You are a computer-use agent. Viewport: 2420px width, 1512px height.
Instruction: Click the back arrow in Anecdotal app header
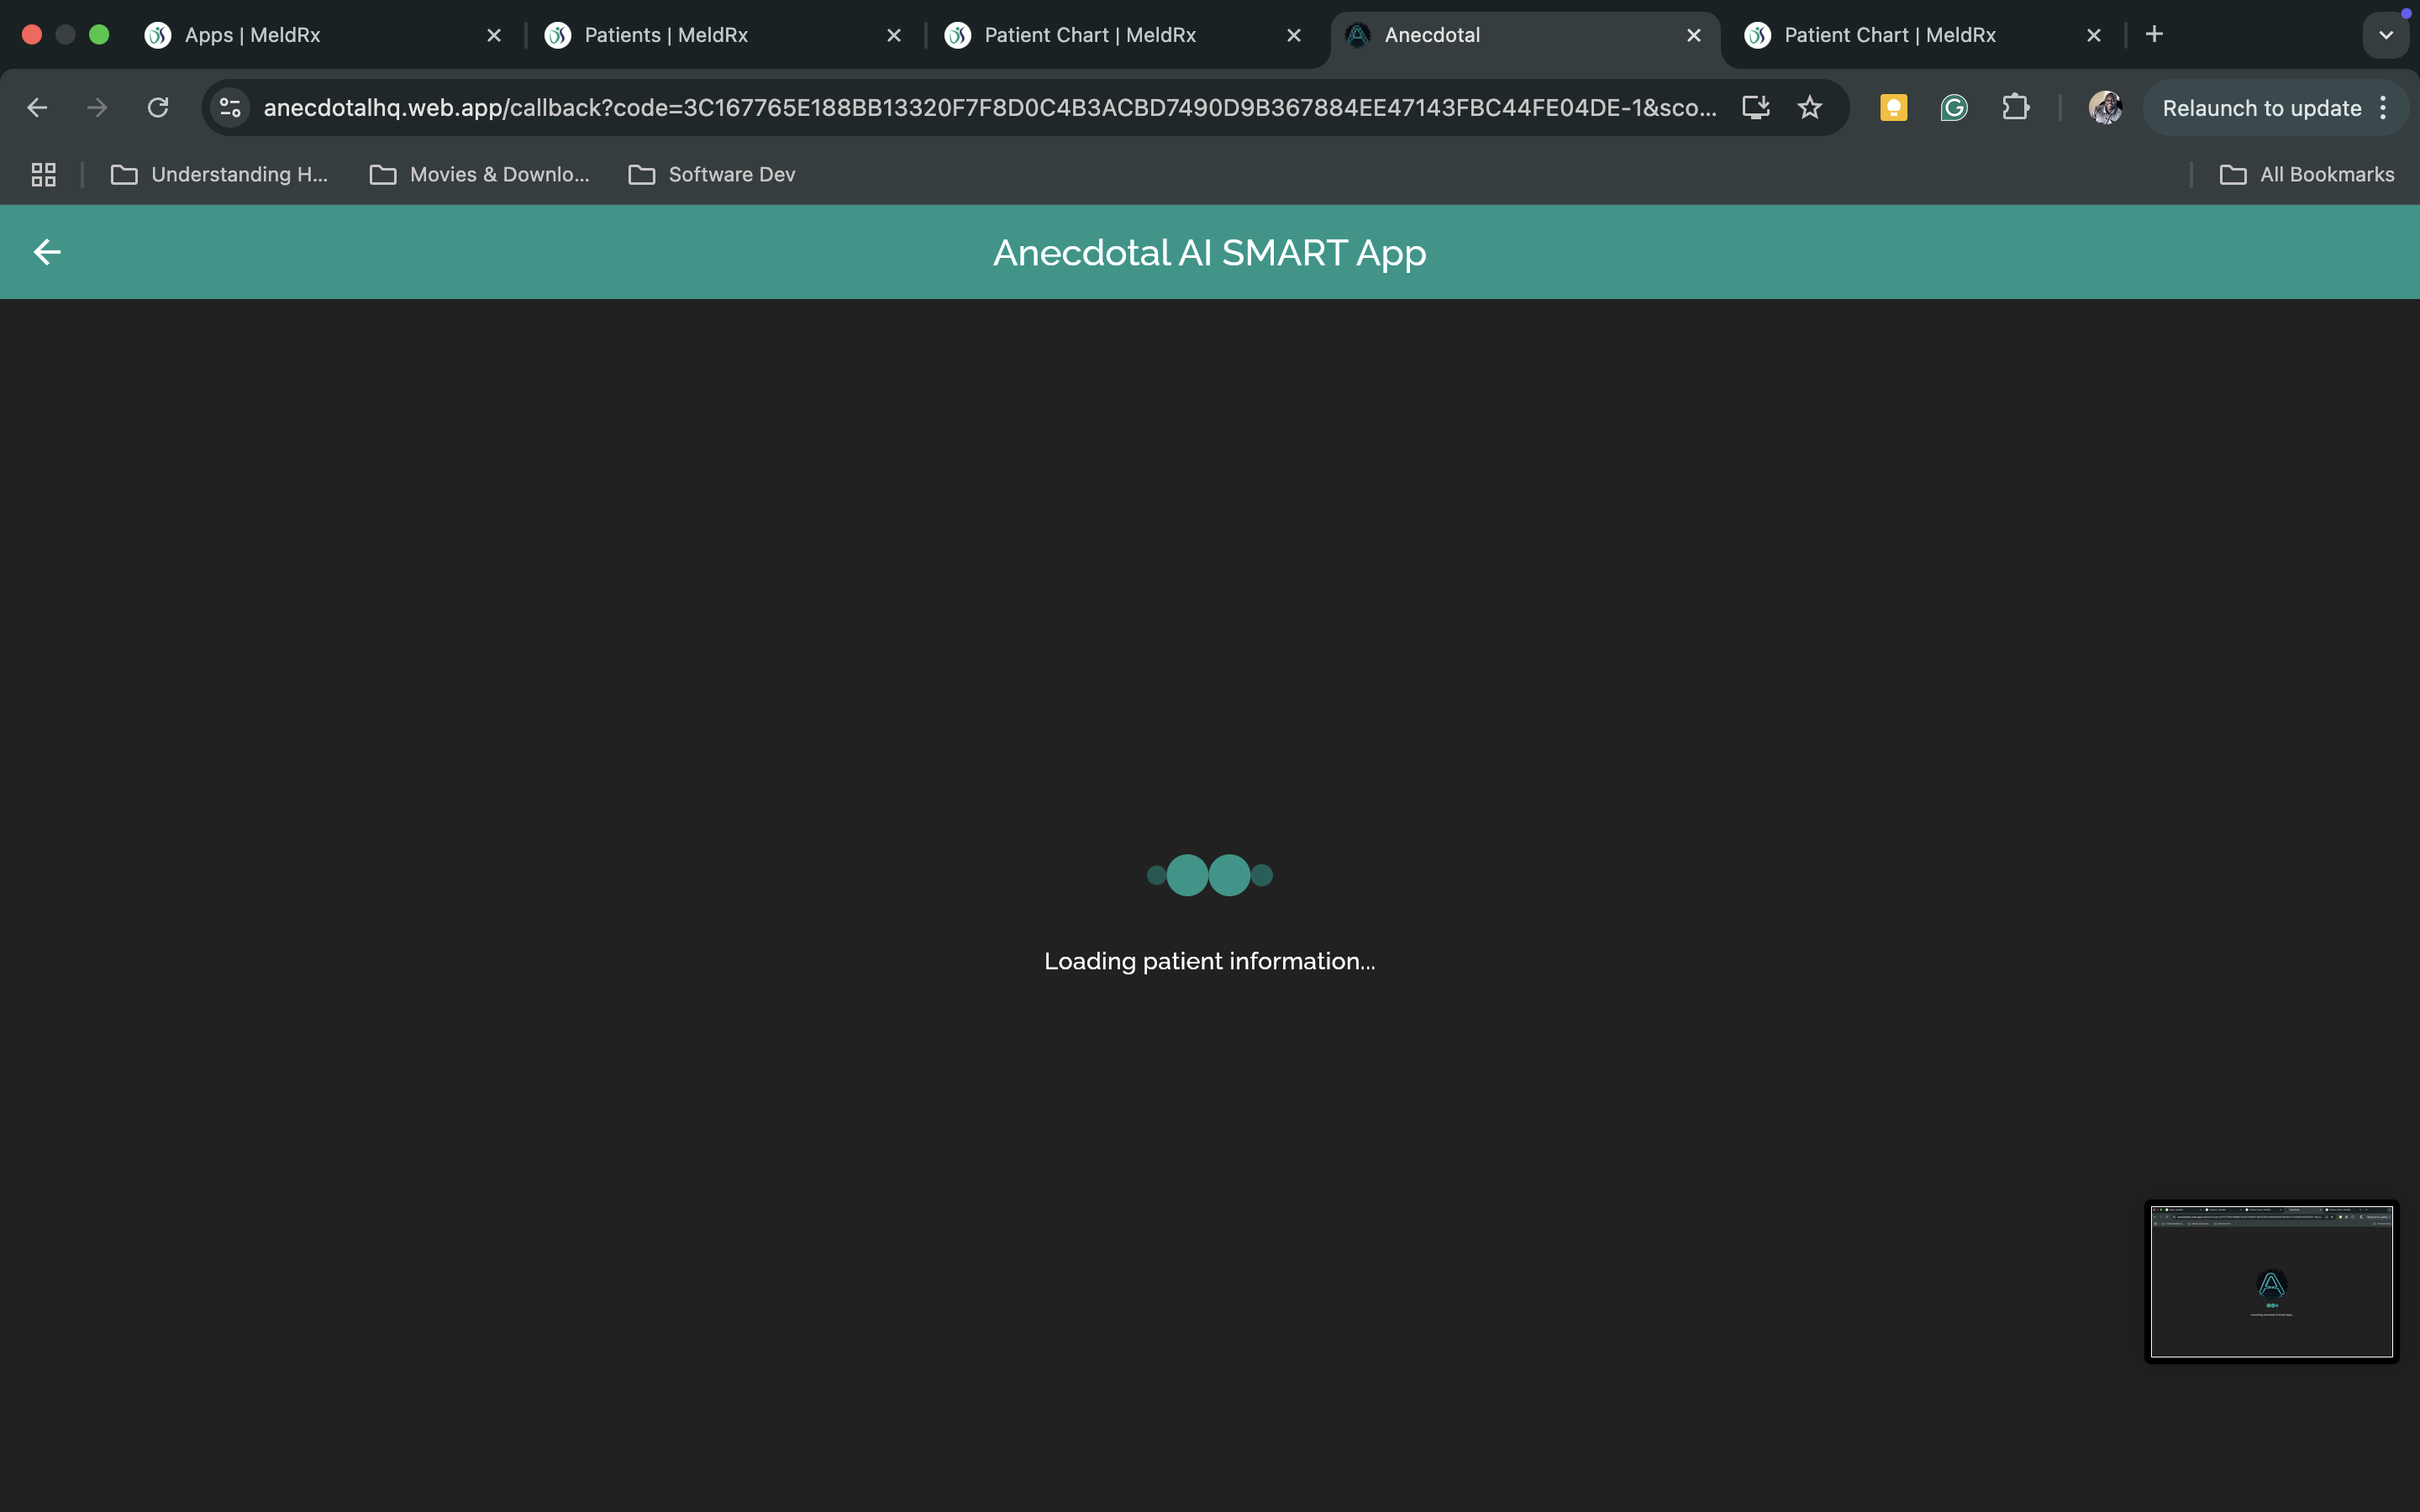[x=47, y=252]
